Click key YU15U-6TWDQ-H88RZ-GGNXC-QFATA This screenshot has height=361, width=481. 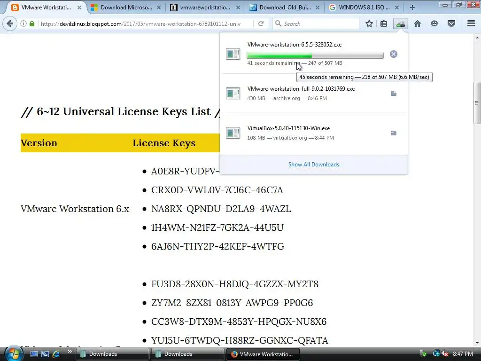coord(240,340)
